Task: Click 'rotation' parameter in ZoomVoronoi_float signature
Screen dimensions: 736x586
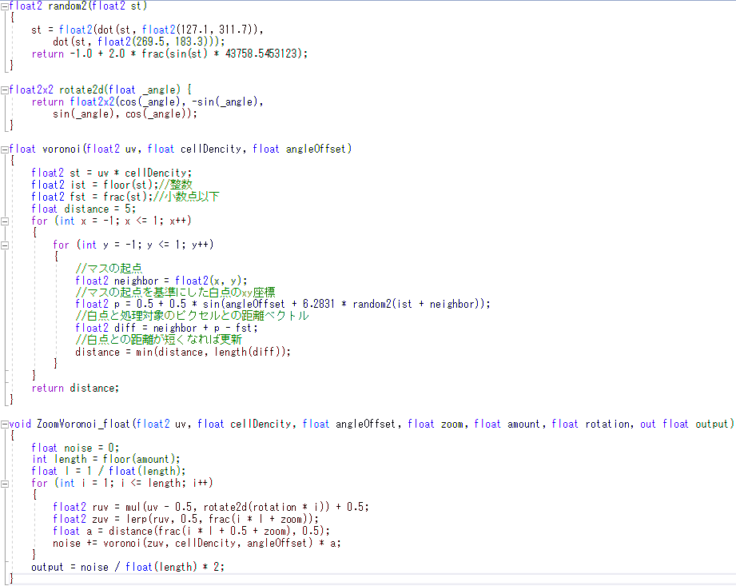Action: point(607,424)
